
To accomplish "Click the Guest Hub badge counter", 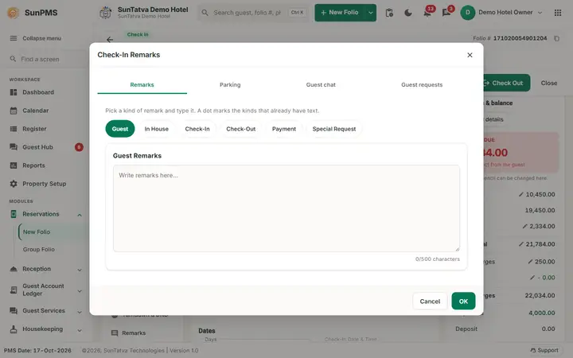I will point(79,147).
